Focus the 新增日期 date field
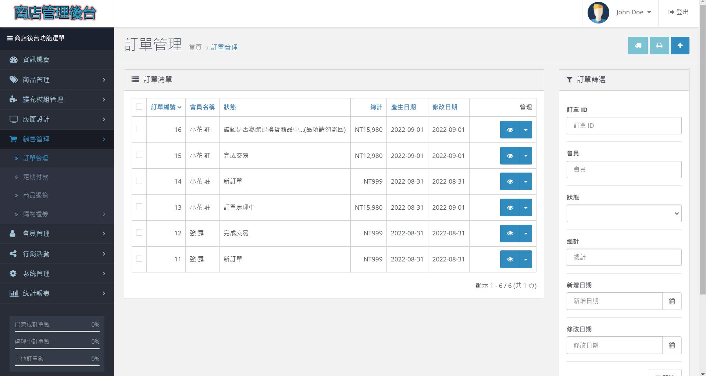The image size is (706, 376). click(x=614, y=301)
